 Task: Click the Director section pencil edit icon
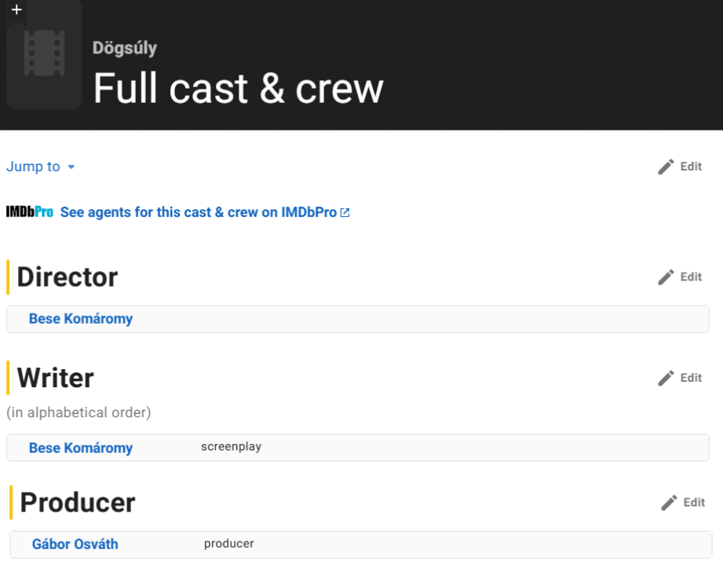pos(666,277)
